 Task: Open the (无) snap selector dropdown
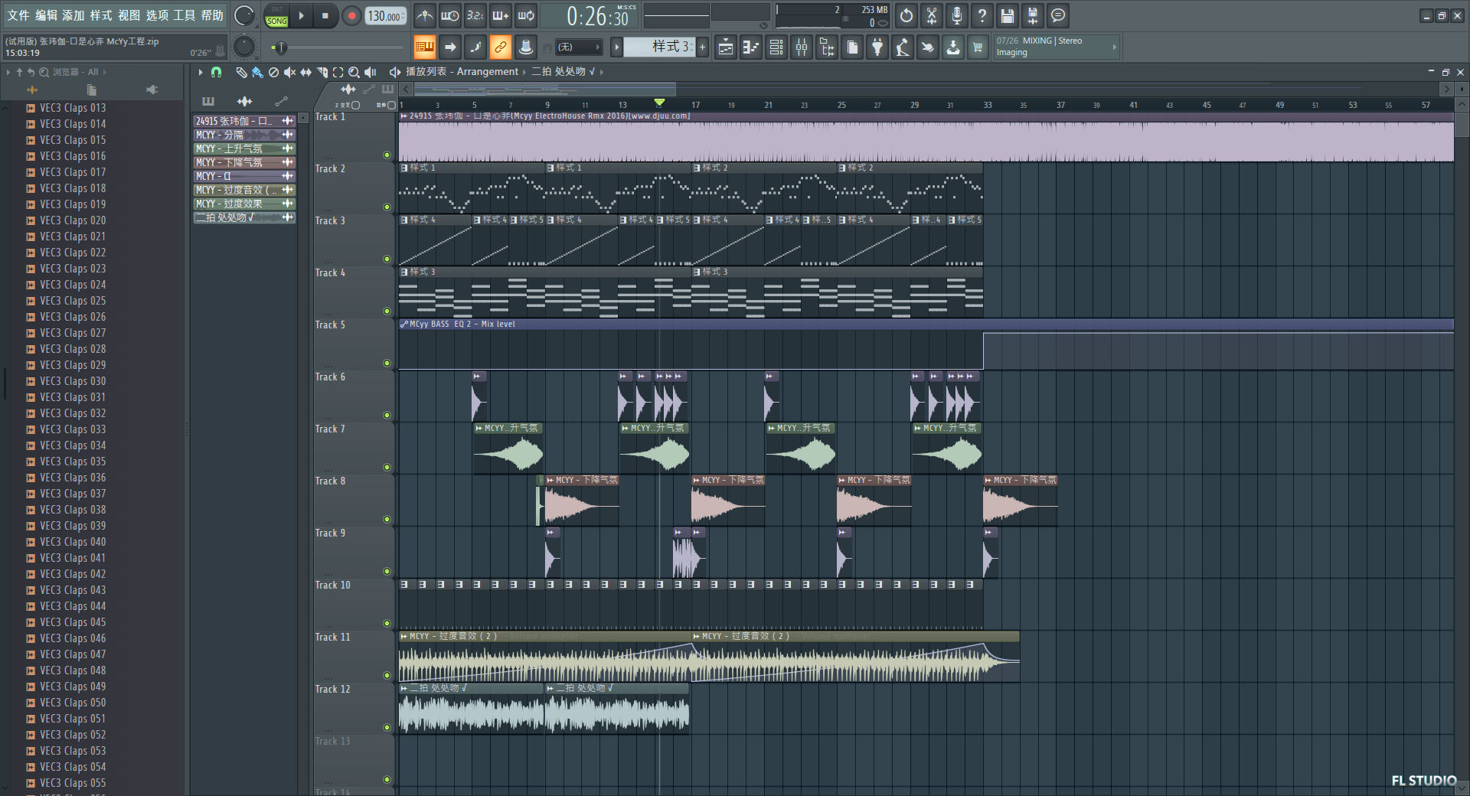point(578,47)
